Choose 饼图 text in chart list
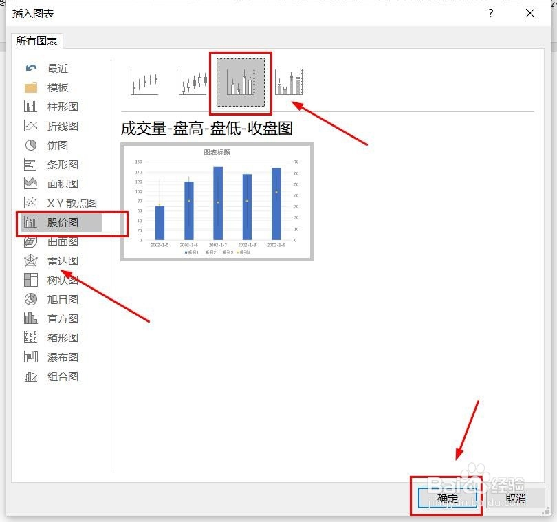 click(x=58, y=145)
